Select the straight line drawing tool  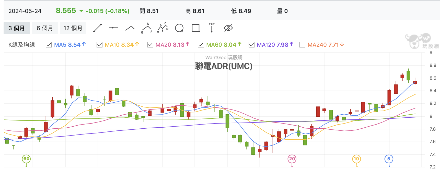97,28
